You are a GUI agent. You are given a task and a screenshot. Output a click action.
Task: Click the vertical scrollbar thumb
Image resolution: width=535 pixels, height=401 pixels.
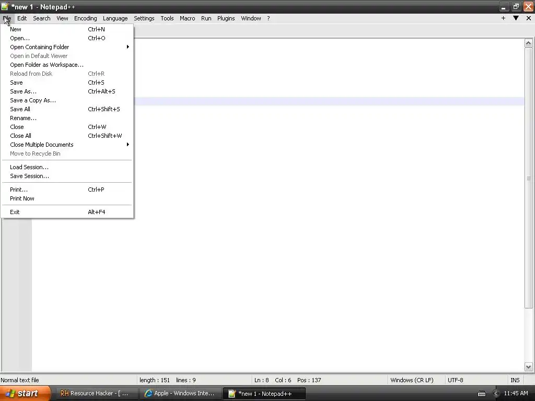(x=529, y=178)
